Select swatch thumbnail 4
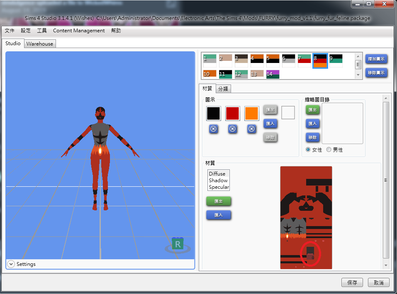Viewport: 397px width, 294px height. [257, 61]
